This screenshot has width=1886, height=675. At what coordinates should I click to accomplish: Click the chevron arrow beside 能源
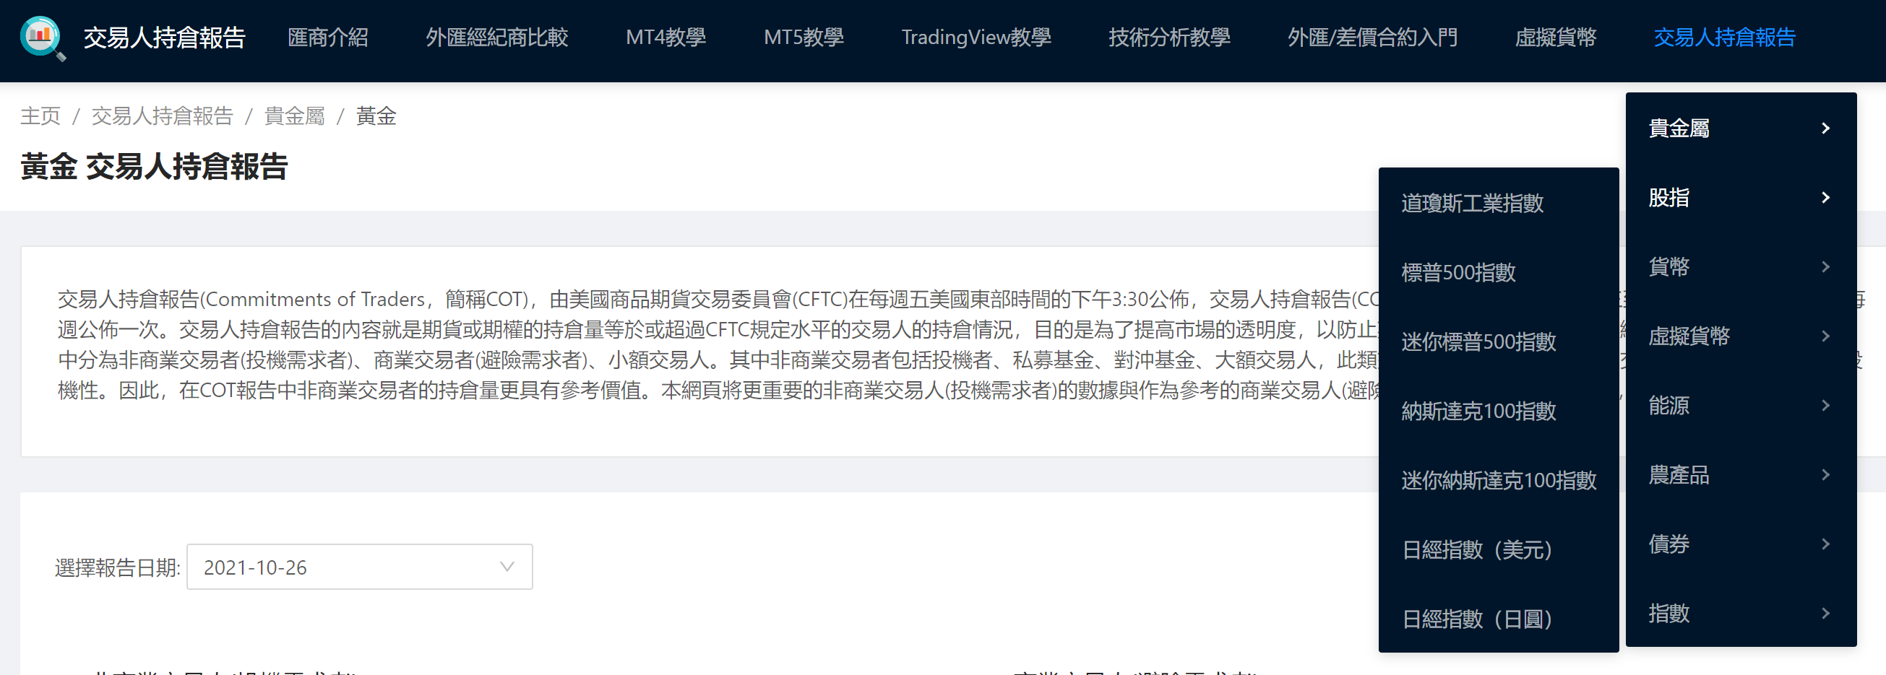[x=1825, y=405]
